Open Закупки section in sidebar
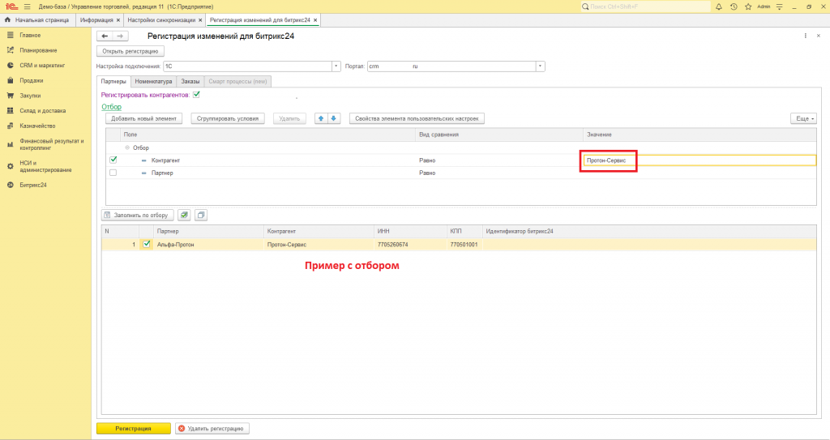The image size is (830, 440). [x=30, y=96]
